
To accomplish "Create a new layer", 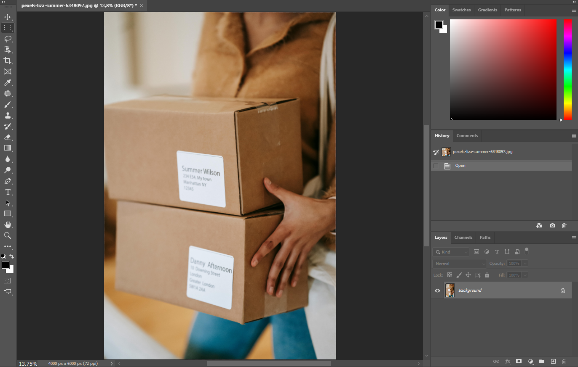I will pos(554,361).
